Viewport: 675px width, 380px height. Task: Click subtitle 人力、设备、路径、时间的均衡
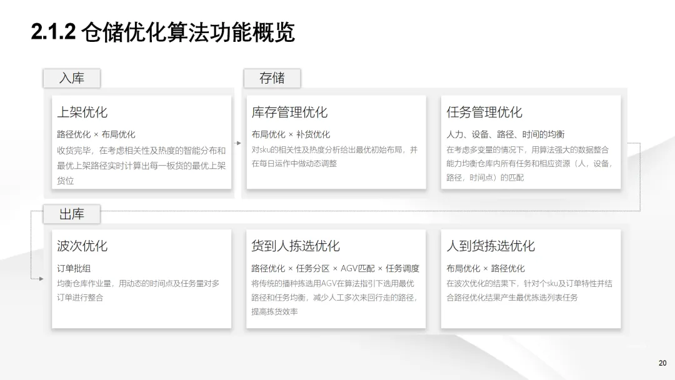[506, 134]
